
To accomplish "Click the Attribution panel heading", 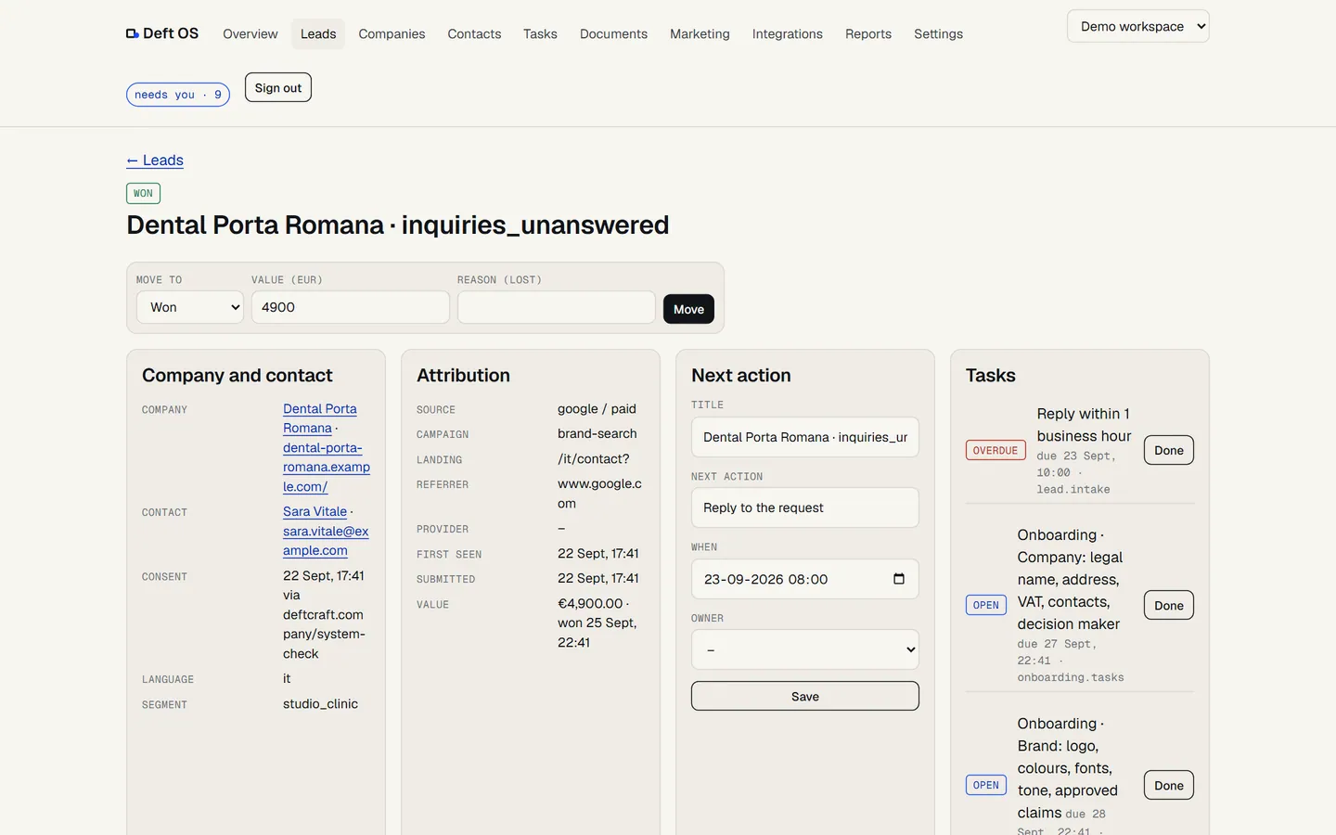I will (463, 375).
